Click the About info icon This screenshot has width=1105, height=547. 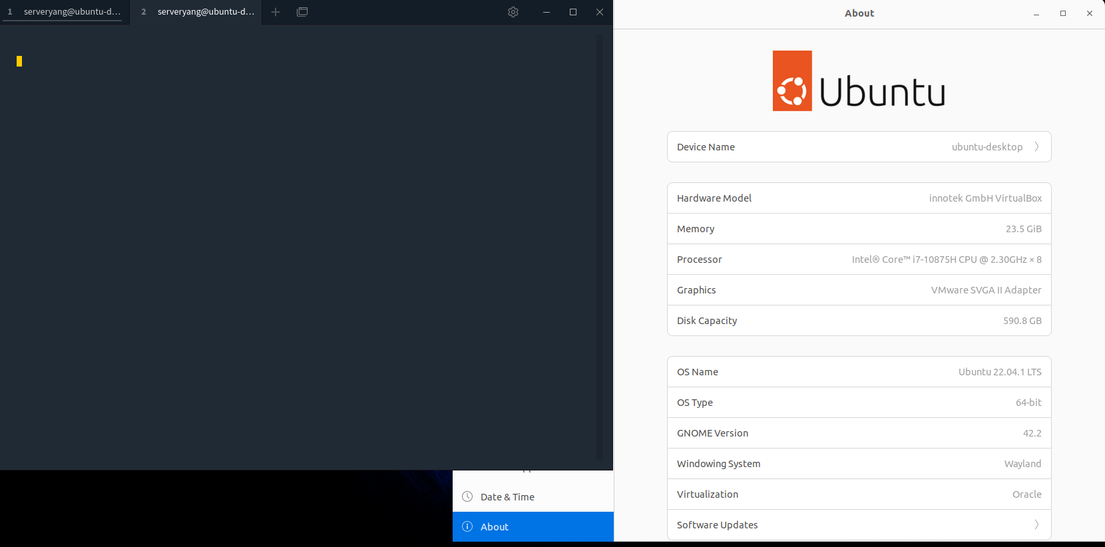467,527
